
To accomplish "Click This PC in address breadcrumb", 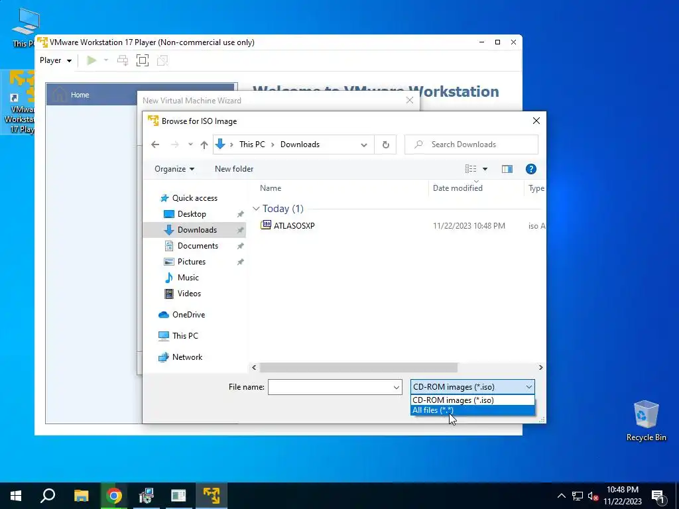I will tap(252, 144).
